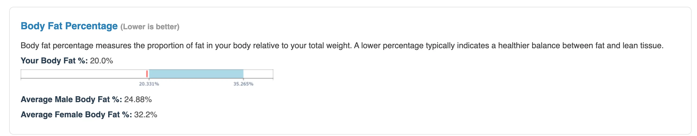This screenshot has height=136, width=697.
Task: Click the 'Average Female Body Fat %:' label
Action: [76, 115]
